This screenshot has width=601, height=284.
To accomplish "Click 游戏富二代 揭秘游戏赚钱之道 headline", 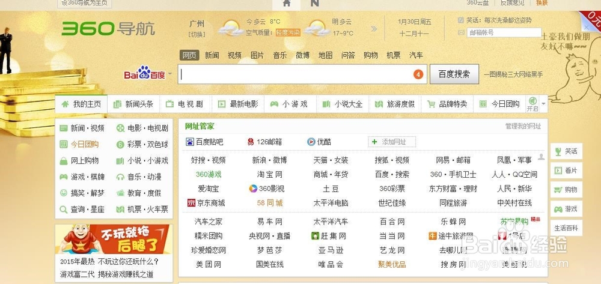I will [106, 274].
